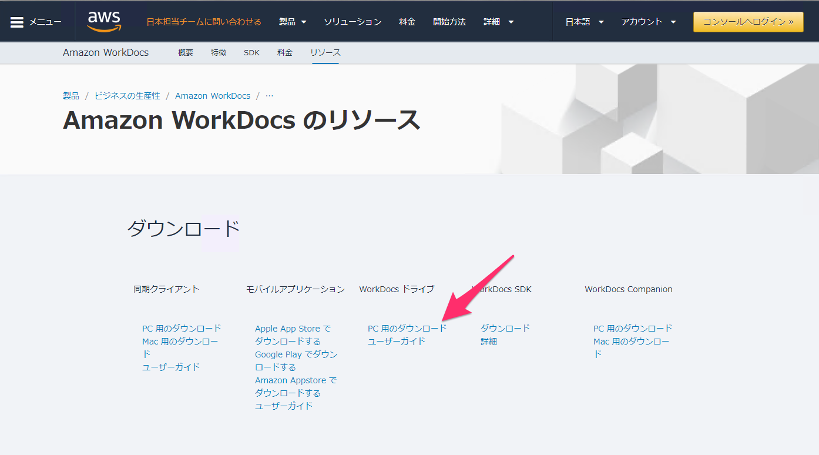This screenshot has height=455, width=819.
Task: Open the 料金 tab under Amazon WorkDocs
Action: (x=285, y=52)
